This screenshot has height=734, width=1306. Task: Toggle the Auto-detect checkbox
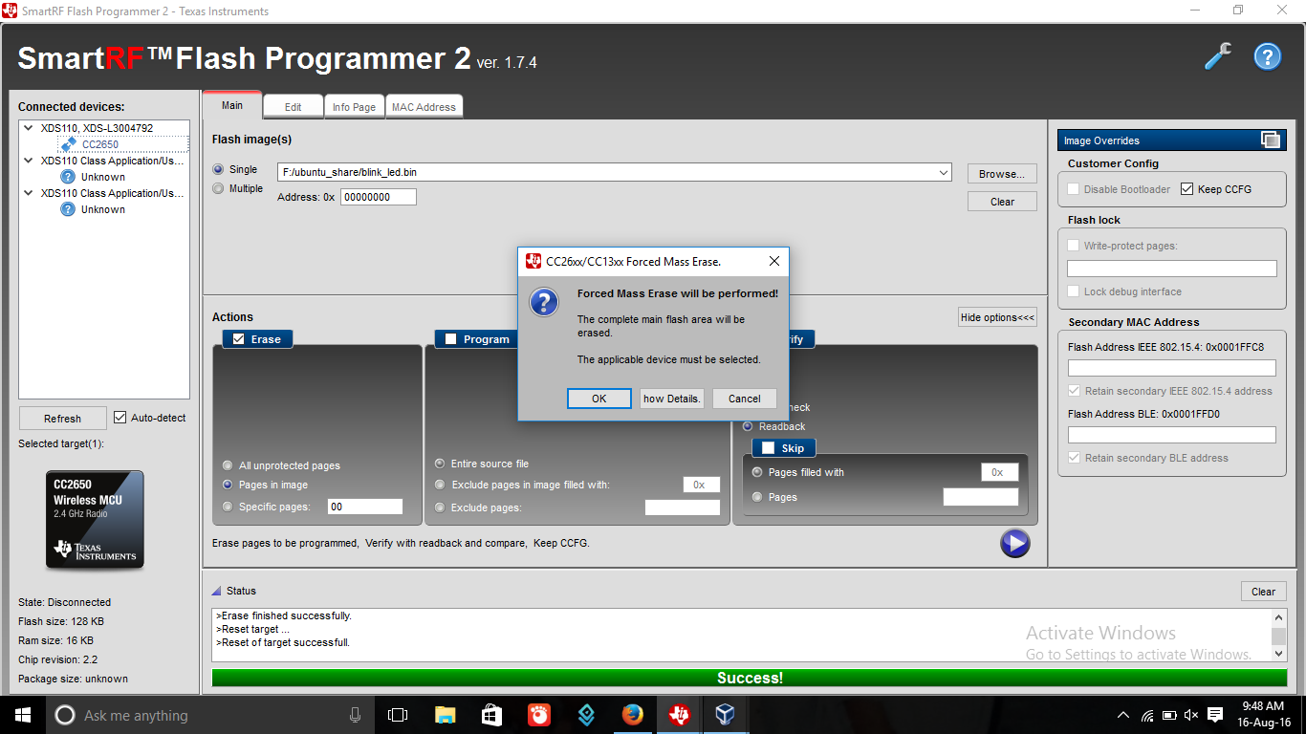point(120,418)
